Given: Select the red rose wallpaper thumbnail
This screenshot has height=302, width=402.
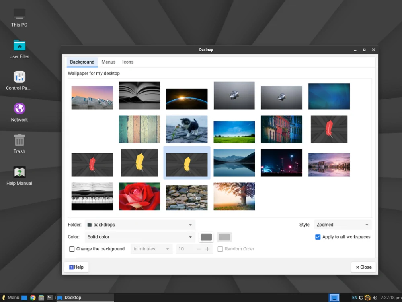Looking at the screenshot, I should [139, 197].
